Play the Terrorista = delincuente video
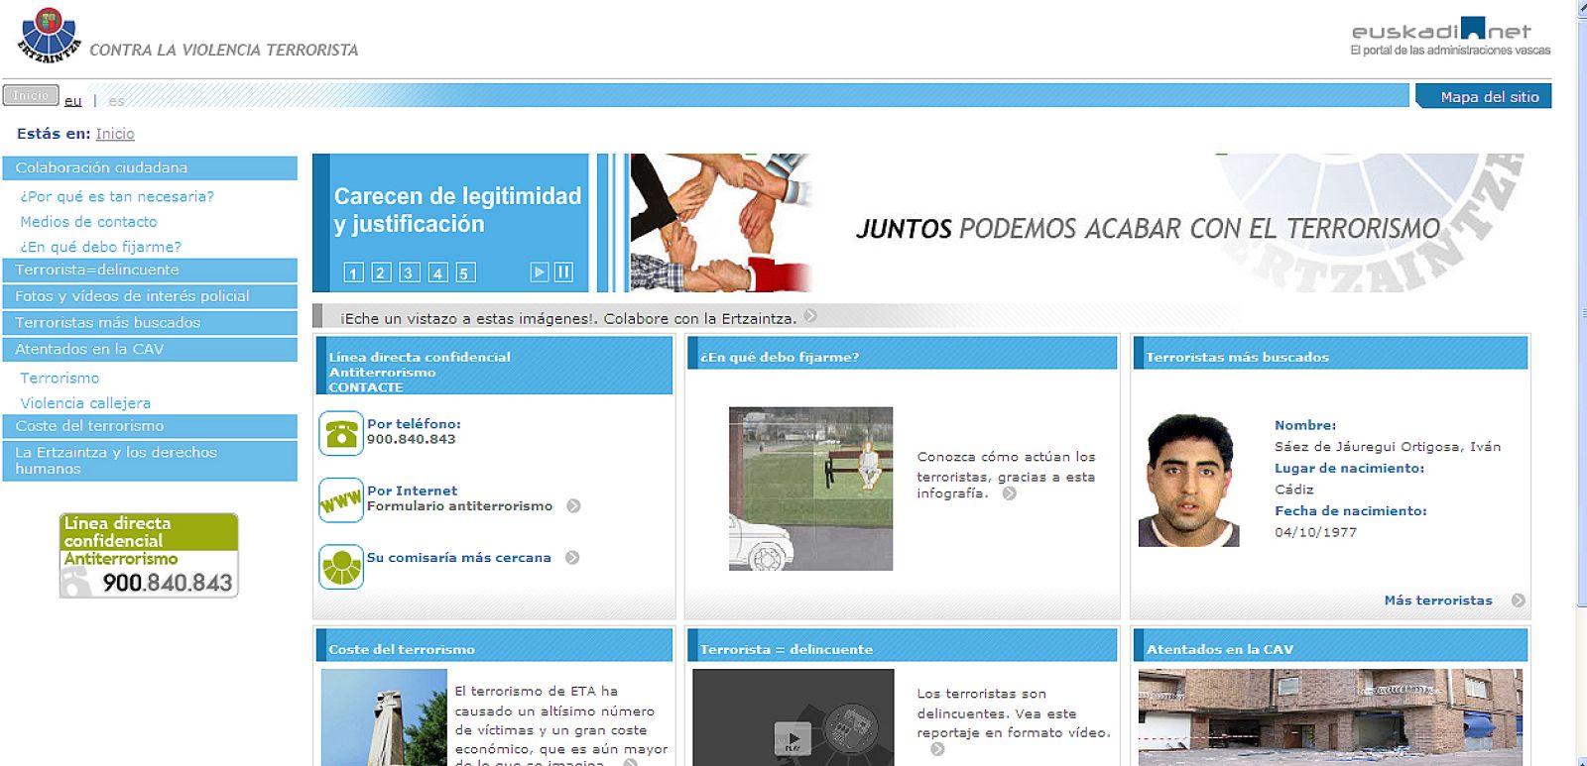This screenshot has height=766, width=1587. point(793,737)
